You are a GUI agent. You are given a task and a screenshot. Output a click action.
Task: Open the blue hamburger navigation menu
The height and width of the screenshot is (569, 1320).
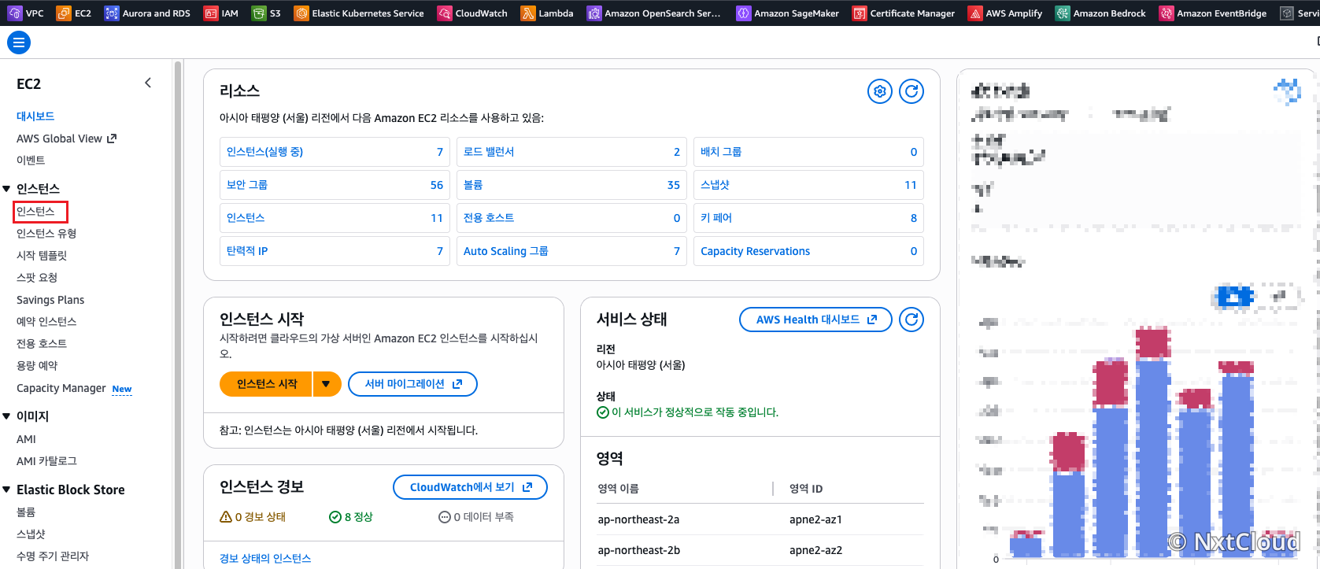coord(19,42)
